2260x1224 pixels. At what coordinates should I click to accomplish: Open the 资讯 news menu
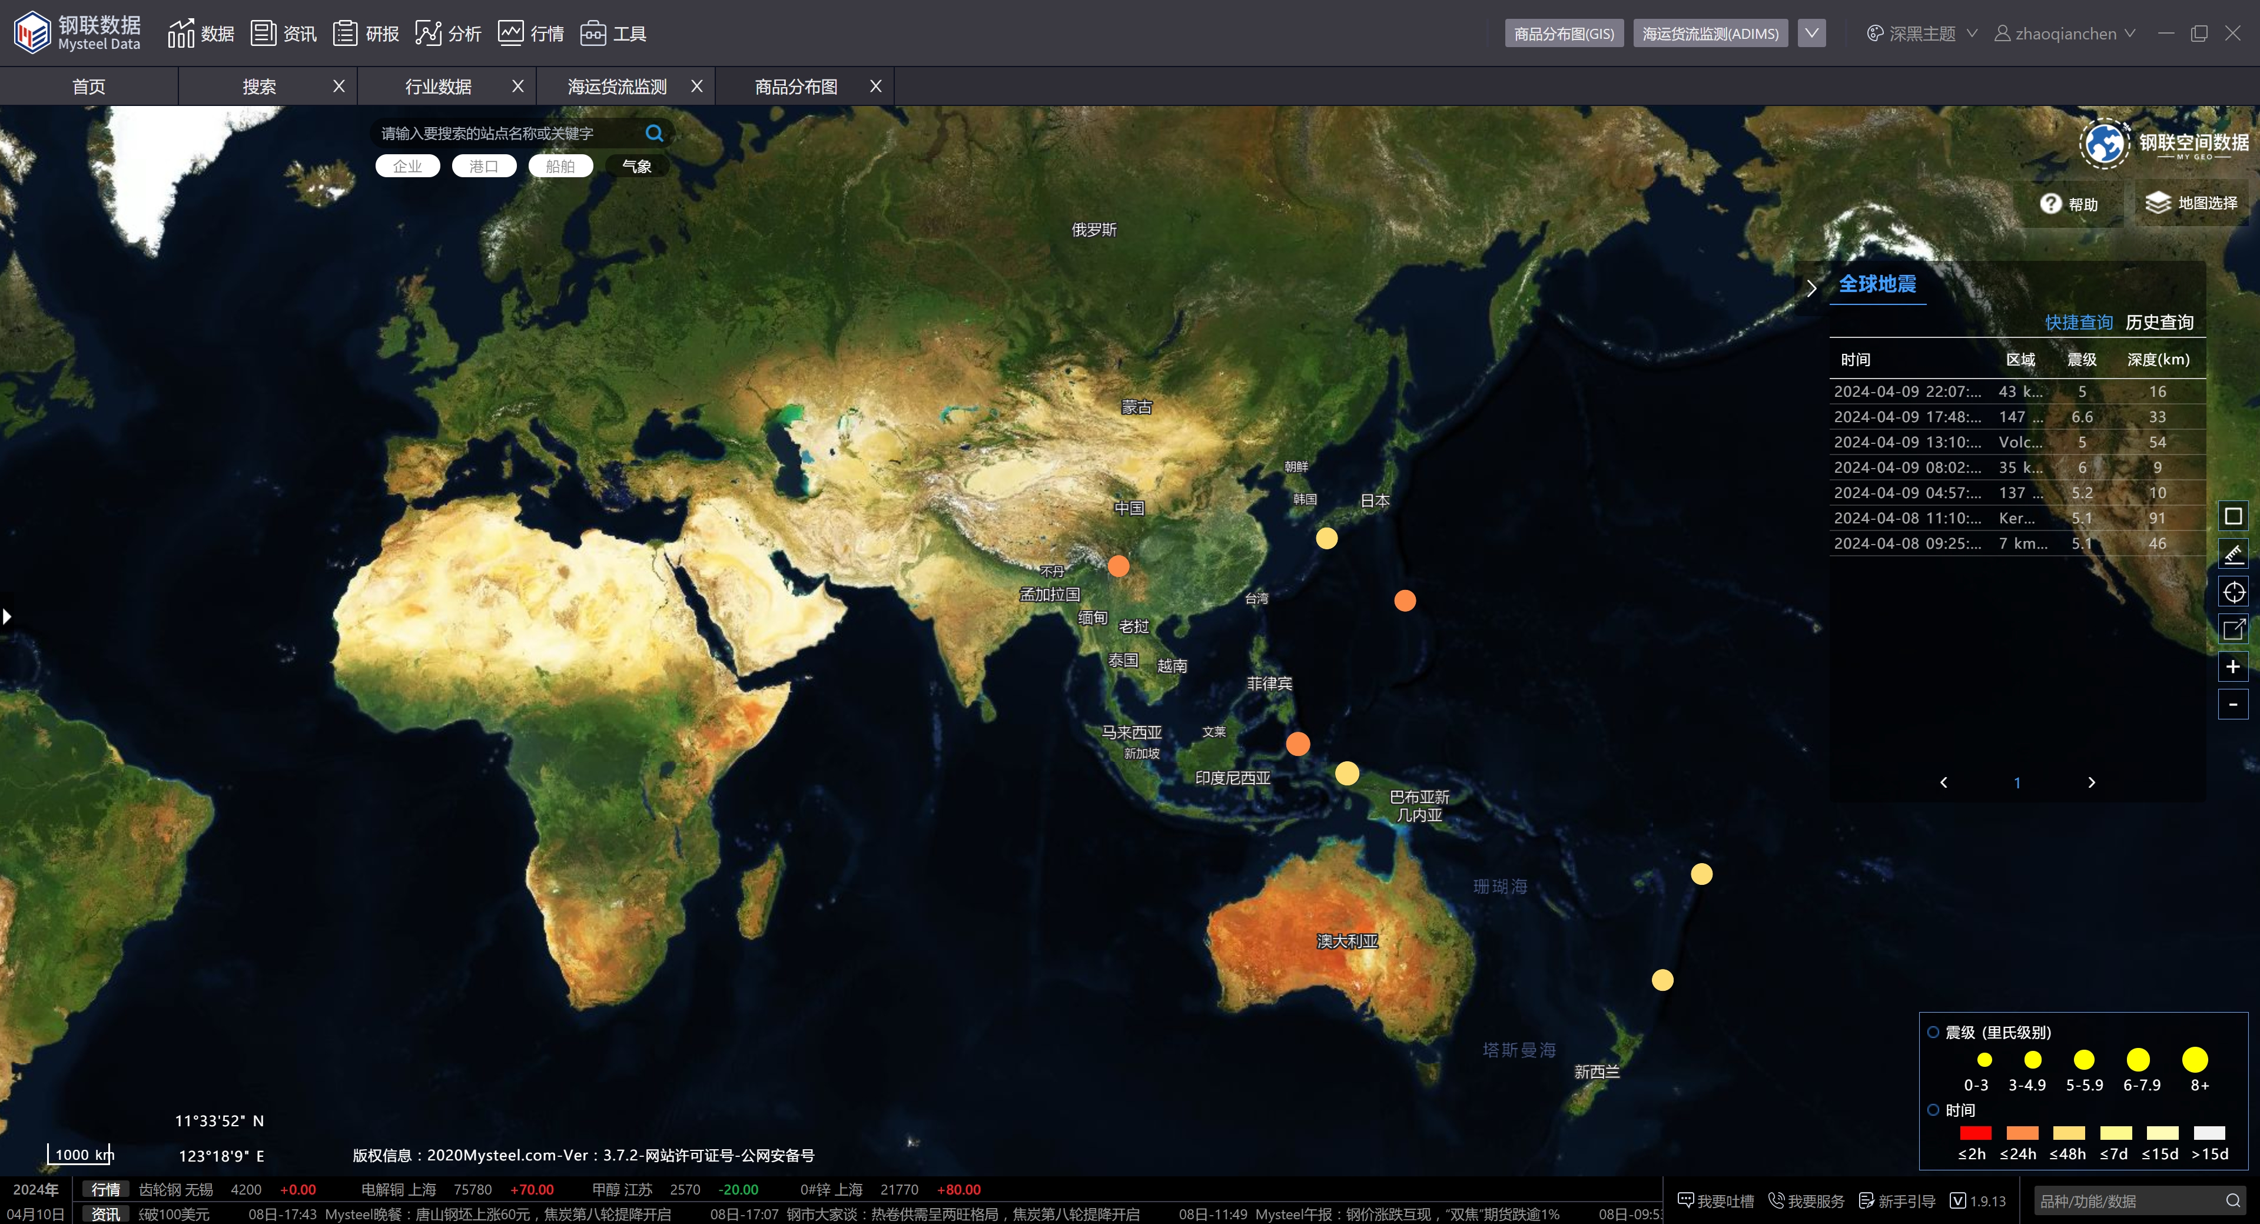[283, 34]
